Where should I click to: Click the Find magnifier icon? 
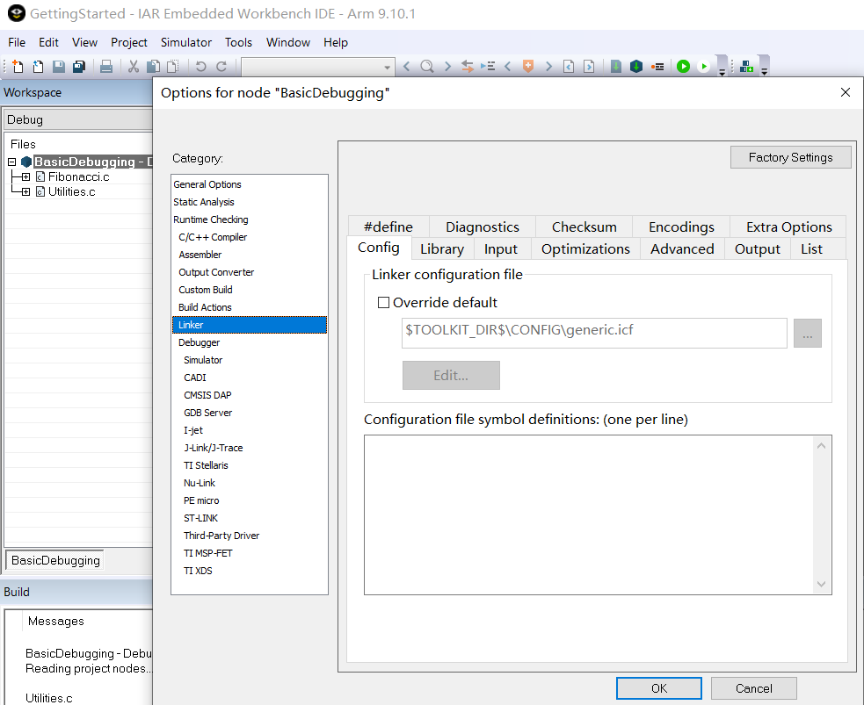(426, 67)
